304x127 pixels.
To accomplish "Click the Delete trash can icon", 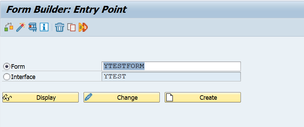I will [x=60, y=27].
